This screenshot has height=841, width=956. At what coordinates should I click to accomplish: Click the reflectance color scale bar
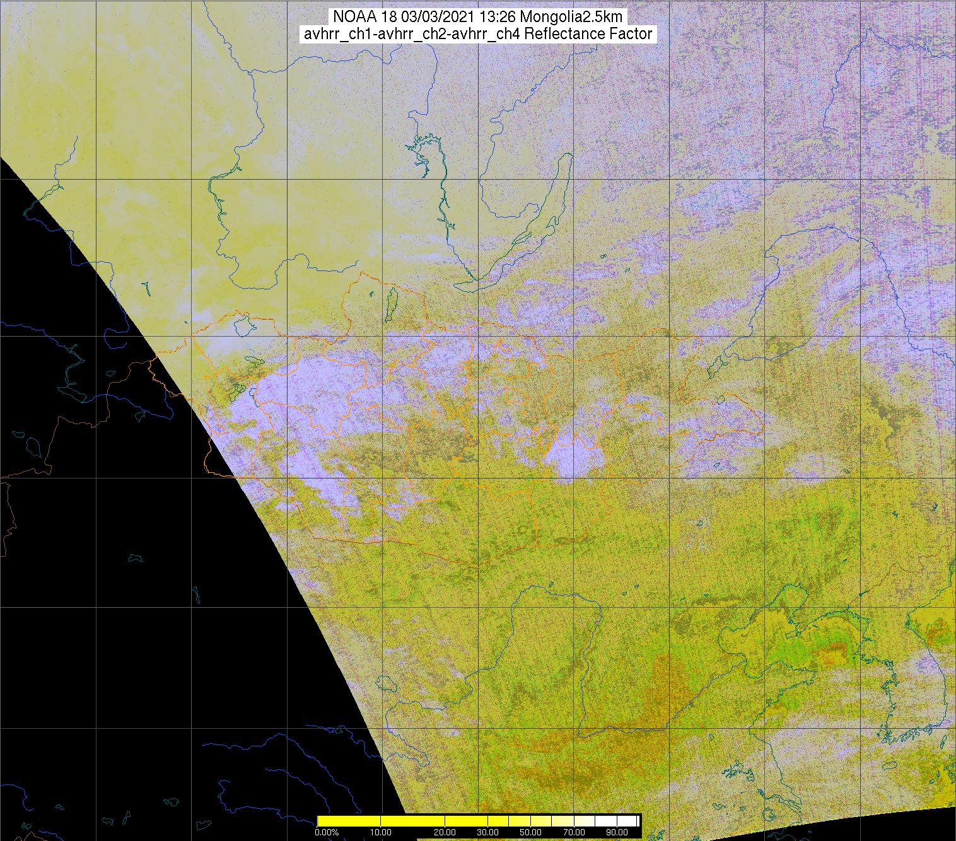pyautogui.click(x=478, y=820)
